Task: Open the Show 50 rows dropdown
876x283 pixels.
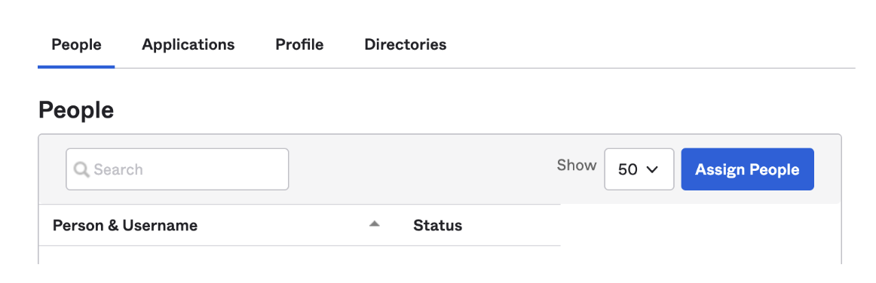Action: point(639,169)
